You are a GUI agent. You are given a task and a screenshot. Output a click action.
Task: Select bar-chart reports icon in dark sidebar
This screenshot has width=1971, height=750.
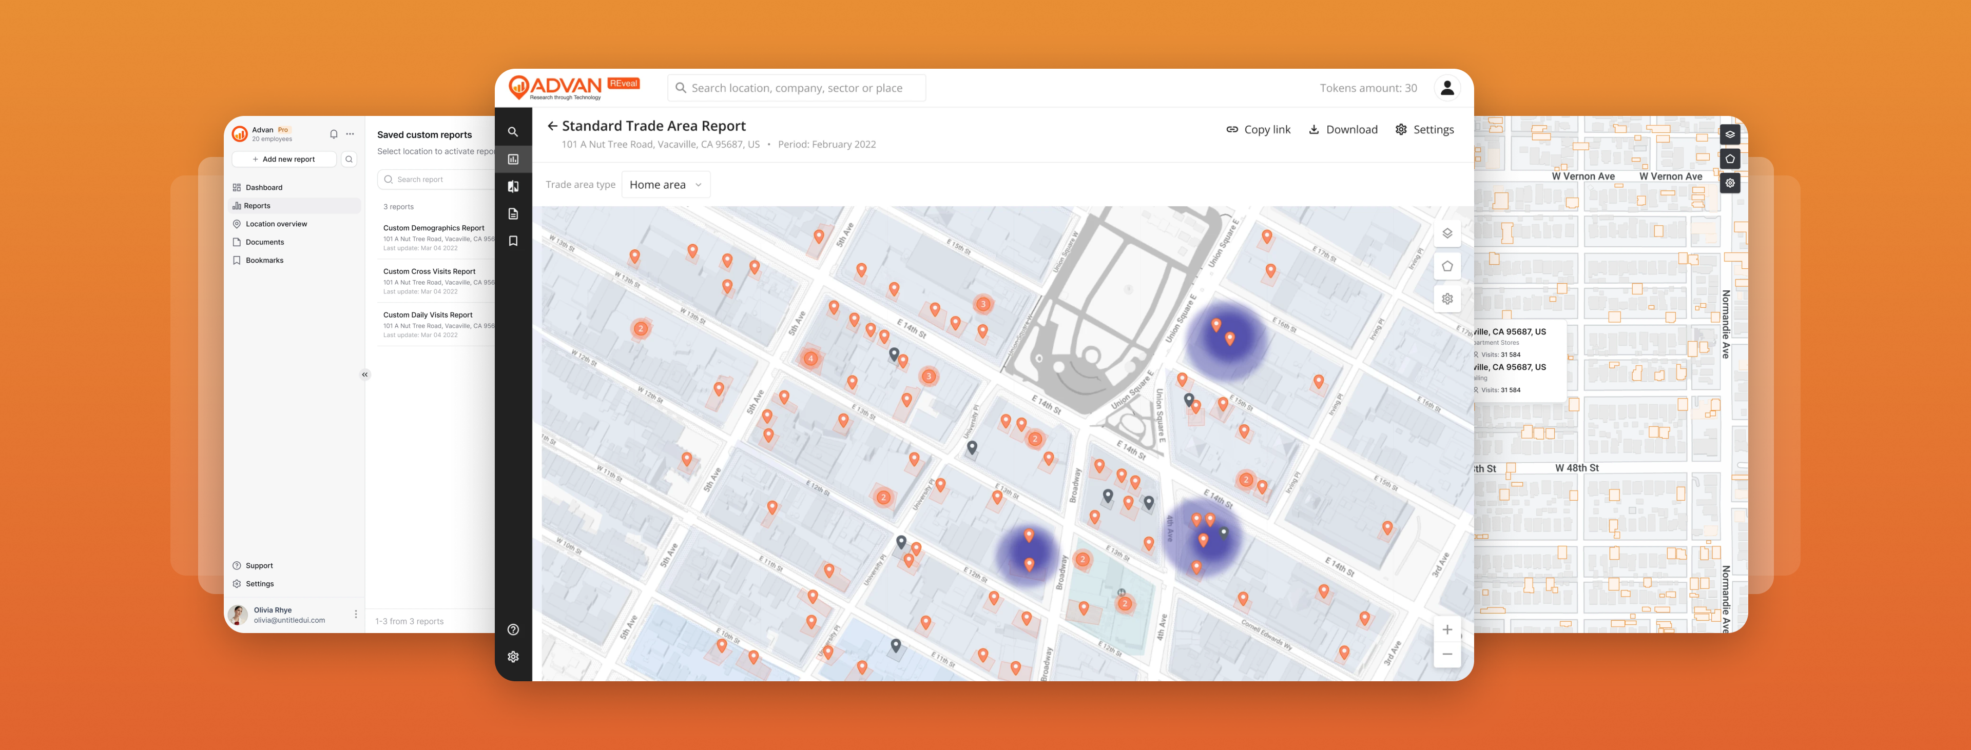[x=513, y=159]
